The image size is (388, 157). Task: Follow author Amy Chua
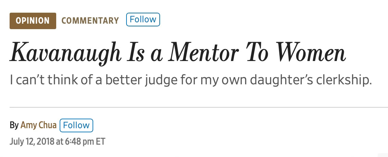pyautogui.click(x=76, y=125)
